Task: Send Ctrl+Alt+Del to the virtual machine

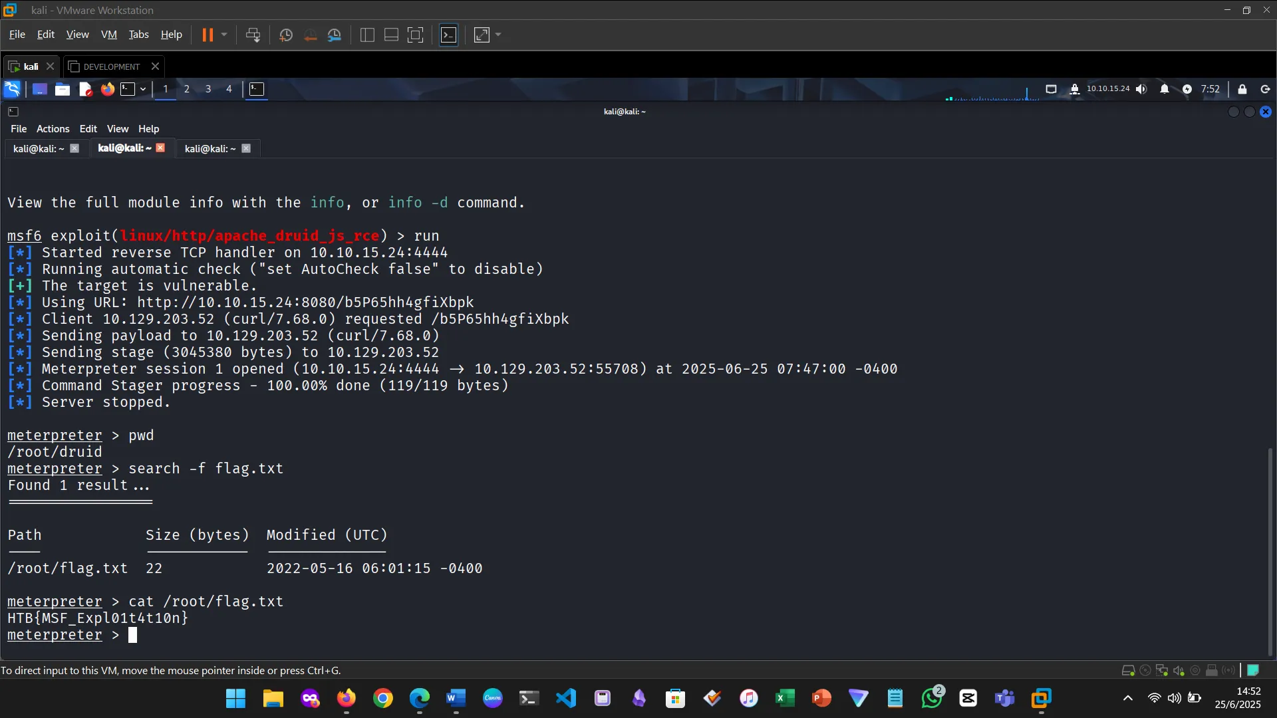Action: (253, 35)
